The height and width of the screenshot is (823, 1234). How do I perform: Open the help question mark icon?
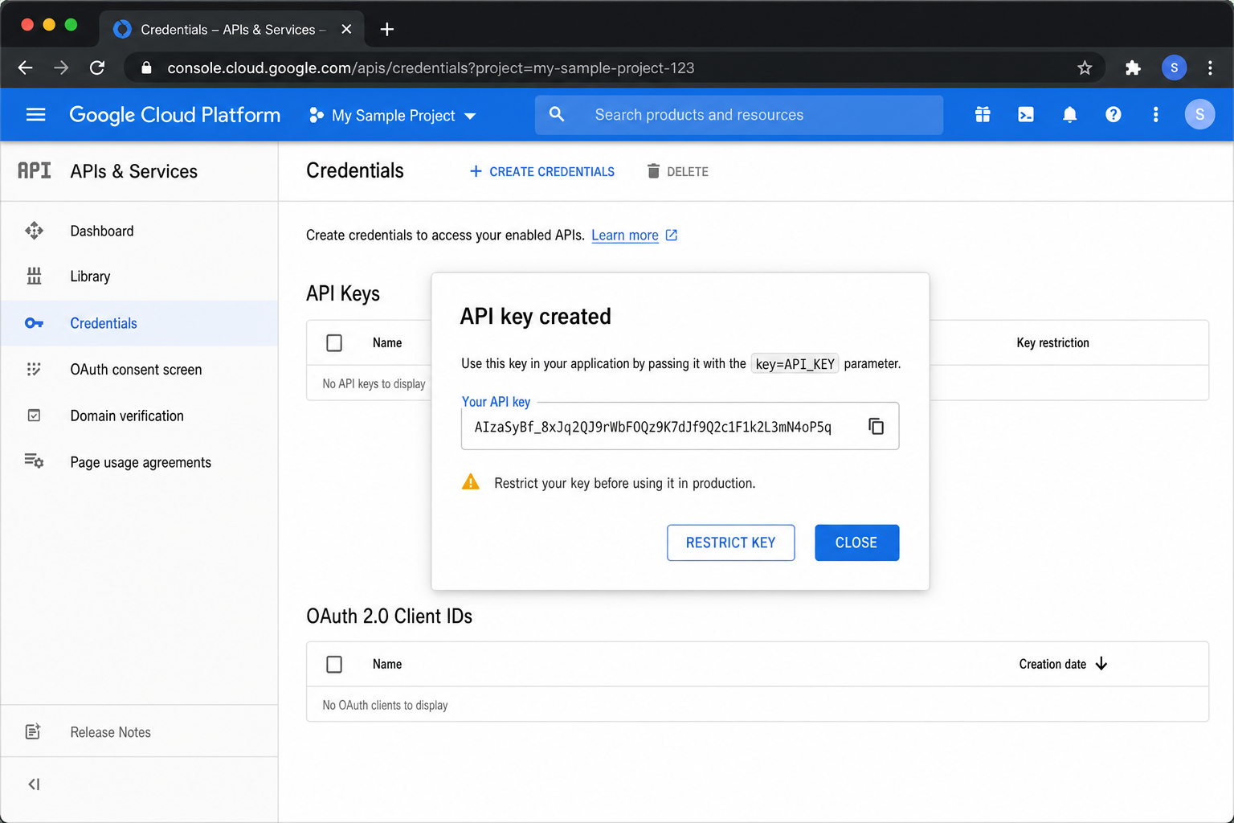pos(1113,115)
